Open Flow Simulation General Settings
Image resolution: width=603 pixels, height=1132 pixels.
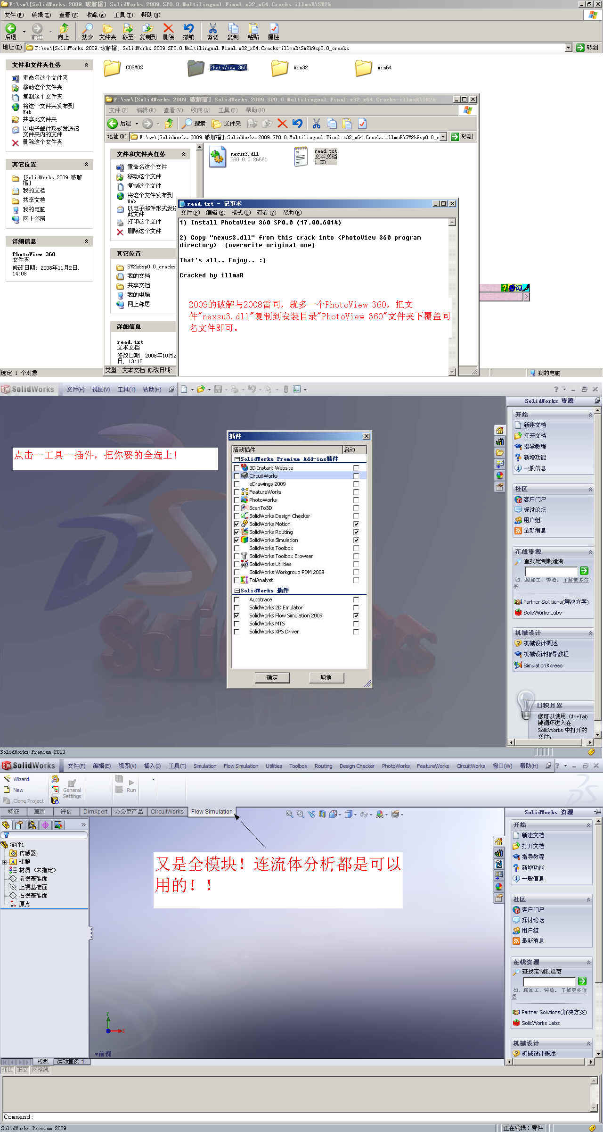coord(72,789)
